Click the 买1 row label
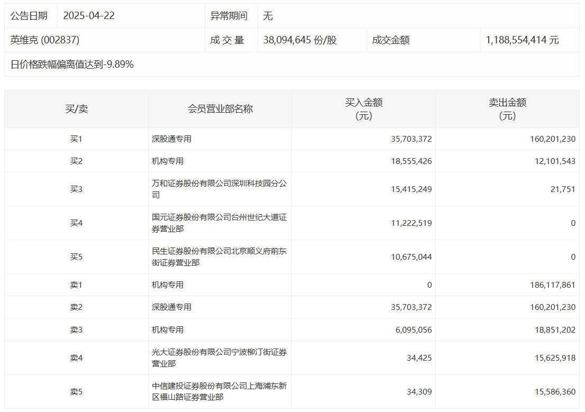 click(x=76, y=139)
